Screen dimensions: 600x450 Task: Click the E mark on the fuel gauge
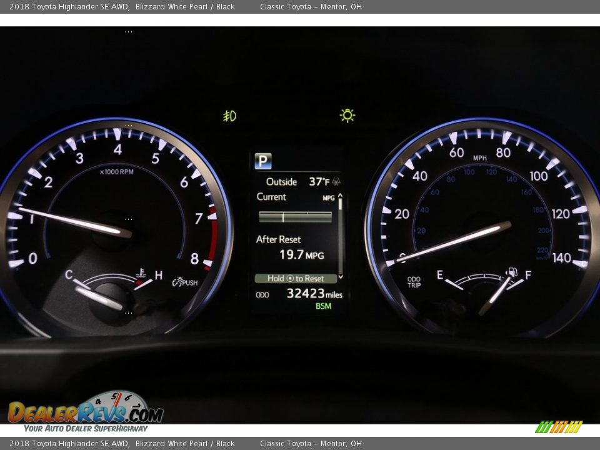440,275
